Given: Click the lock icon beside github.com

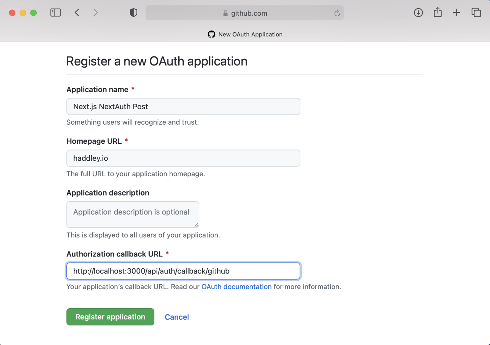Looking at the screenshot, I should [x=226, y=13].
